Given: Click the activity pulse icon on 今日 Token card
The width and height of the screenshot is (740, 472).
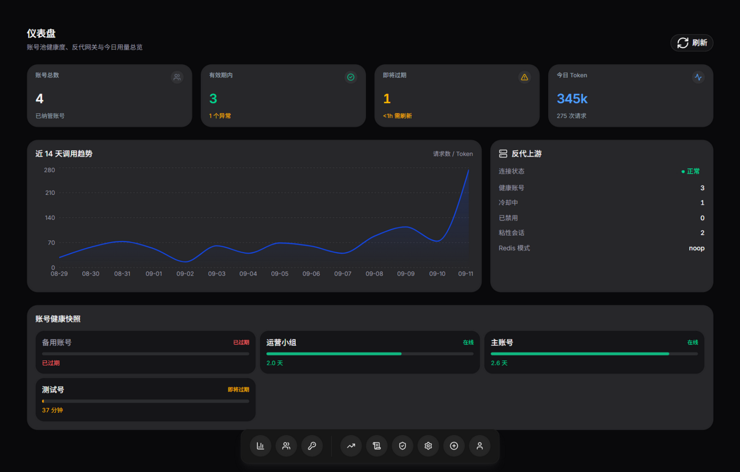Looking at the screenshot, I should 698,77.
